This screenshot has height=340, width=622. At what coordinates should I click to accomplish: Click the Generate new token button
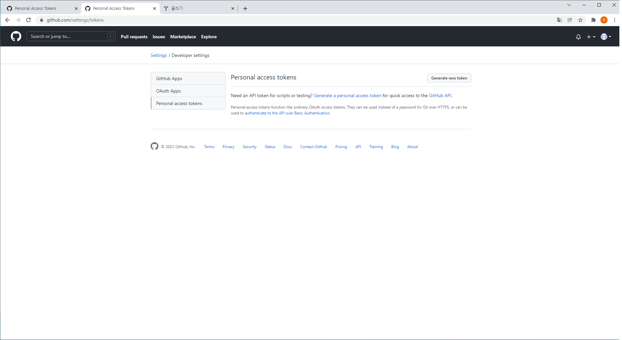[449, 78]
